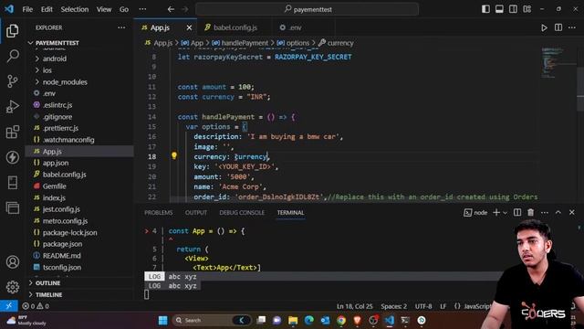Open the terminal launch profile dropdown arrow
The height and width of the screenshot is (329, 584).
click(505, 213)
